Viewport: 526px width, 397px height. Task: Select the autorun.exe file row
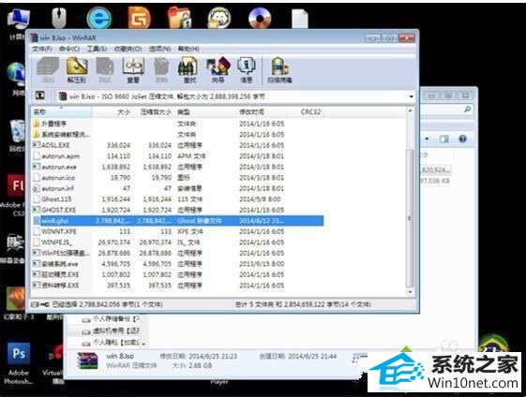pyautogui.click(x=178, y=167)
